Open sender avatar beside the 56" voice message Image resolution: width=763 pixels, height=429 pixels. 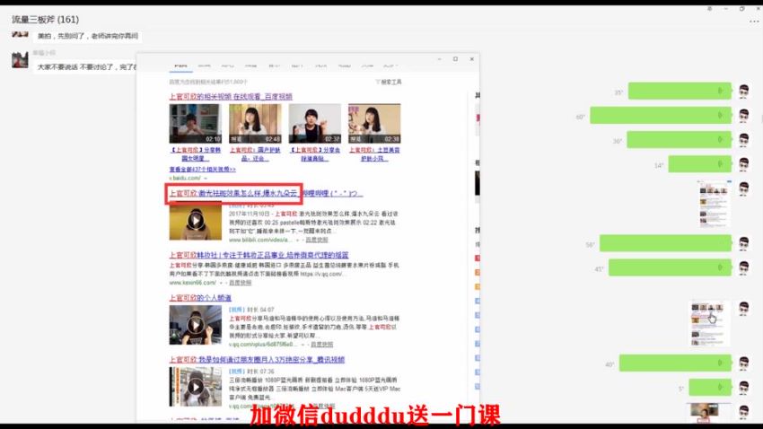click(743, 243)
